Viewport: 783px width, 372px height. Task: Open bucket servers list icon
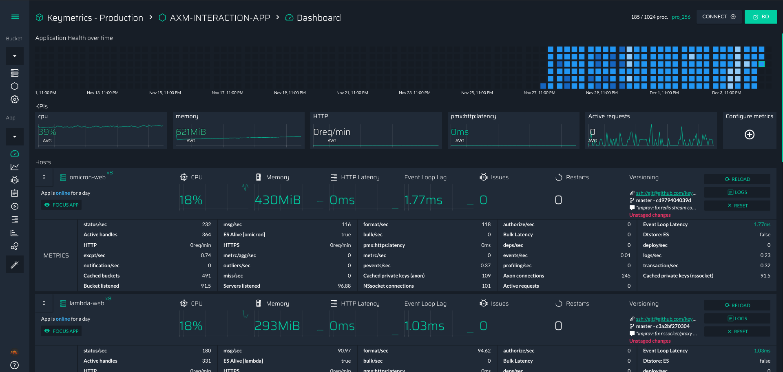(15, 73)
